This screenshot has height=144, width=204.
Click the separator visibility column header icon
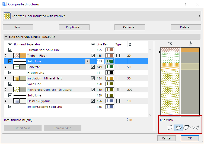(10, 44)
